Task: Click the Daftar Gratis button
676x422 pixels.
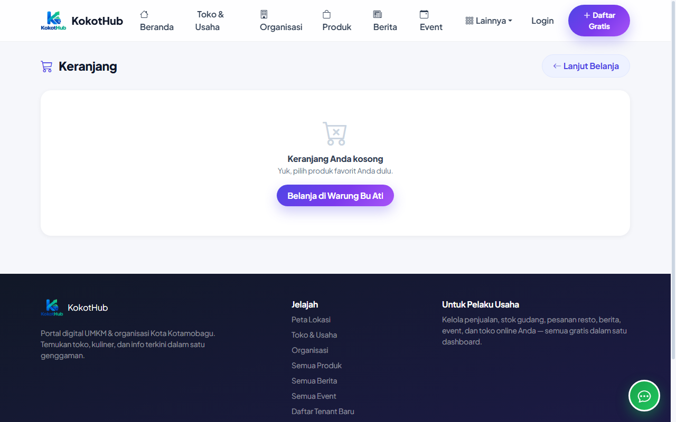Action: click(x=599, y=21)
